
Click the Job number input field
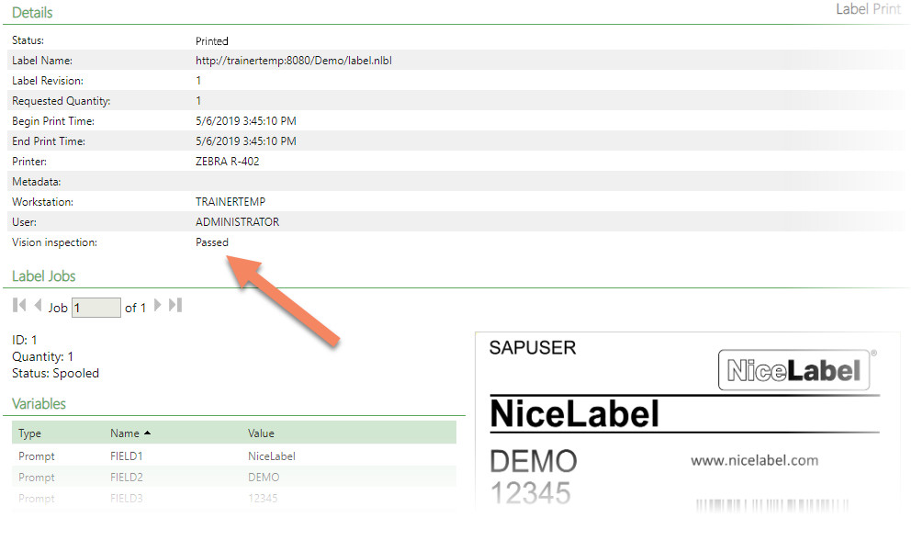(x=96, y=308)
